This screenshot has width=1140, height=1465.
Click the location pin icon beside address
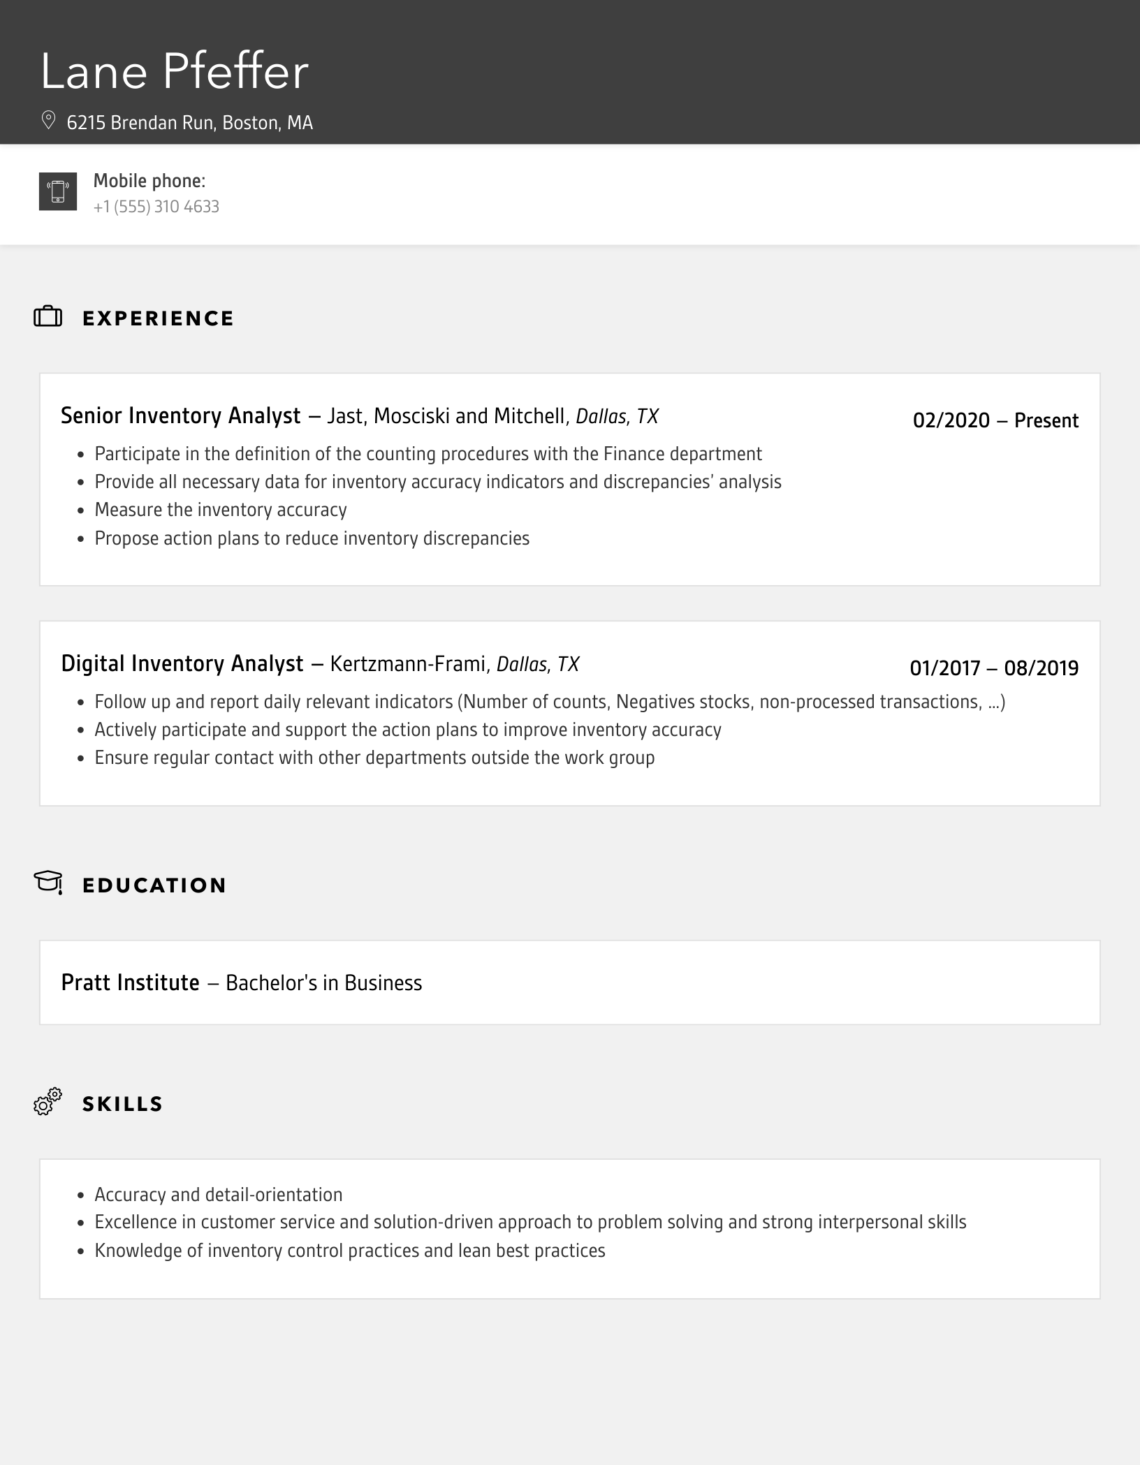pos(48,121)
